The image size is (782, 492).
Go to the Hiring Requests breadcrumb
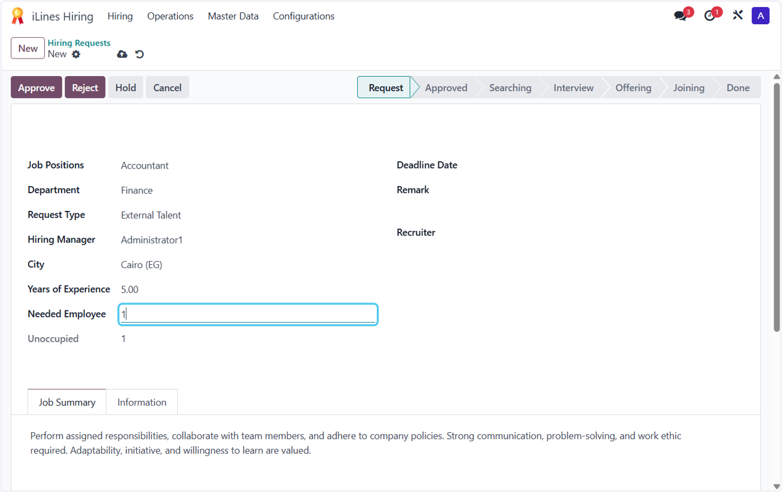pyautogui.click(x=79, y=43)
